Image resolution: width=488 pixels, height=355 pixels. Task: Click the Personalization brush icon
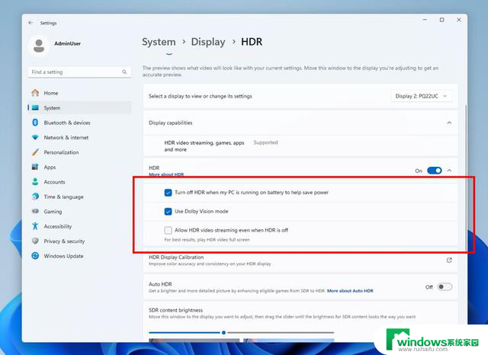(x=35, y=152)
